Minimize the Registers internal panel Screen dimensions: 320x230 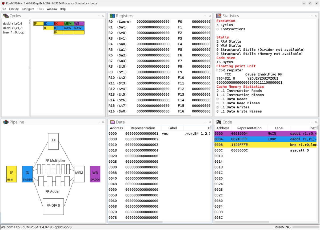[x=205, y=16]
